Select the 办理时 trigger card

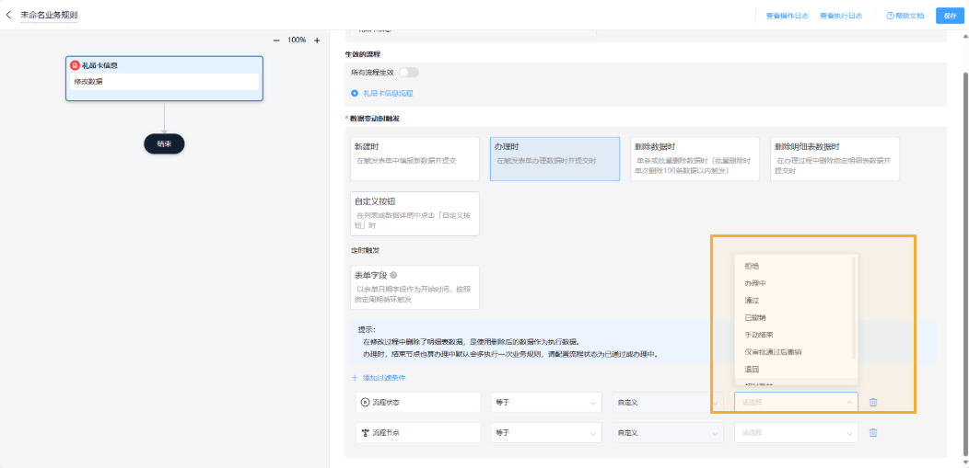[x=555, y=159]
